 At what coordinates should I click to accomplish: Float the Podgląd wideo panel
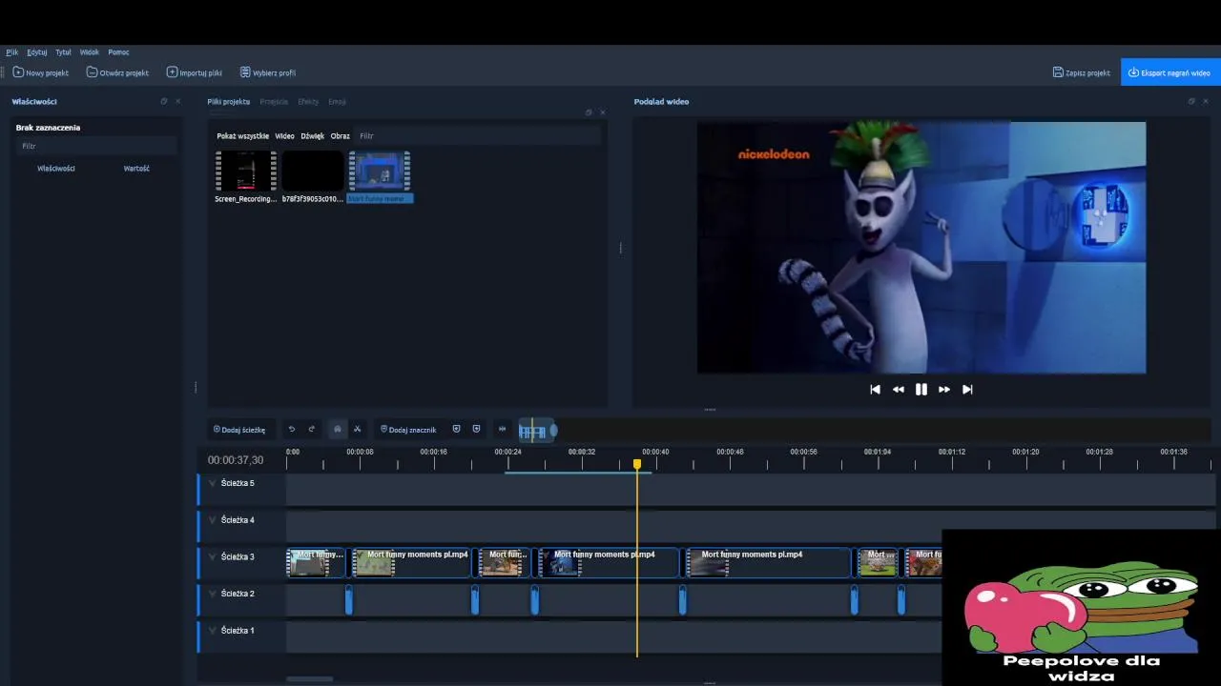[x=1191, y=101]
